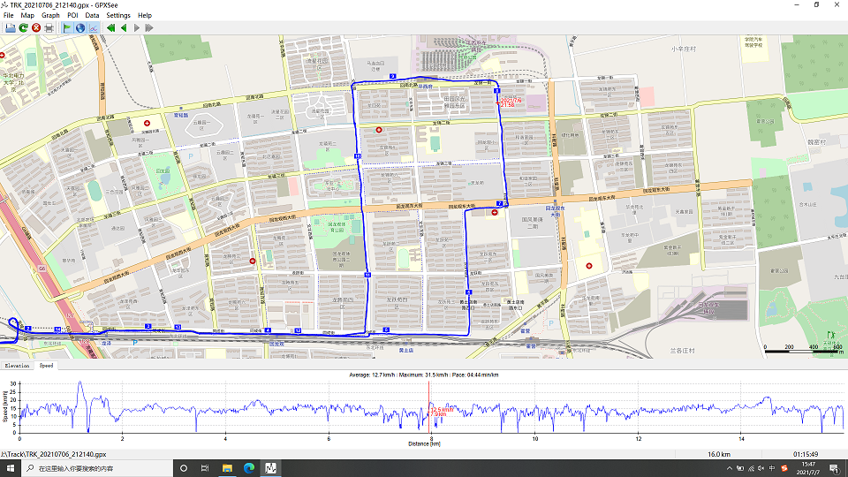This screenshot has height=477, width=848.
Task: Open the Map menu
Action: (27, 15)
